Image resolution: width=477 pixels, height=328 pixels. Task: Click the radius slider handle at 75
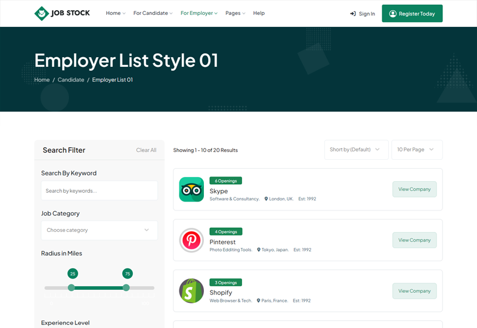tap(126, 287)
